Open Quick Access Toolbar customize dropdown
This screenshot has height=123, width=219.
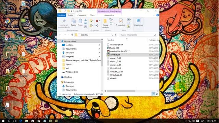pyautogui.click(x=72, y=11)
